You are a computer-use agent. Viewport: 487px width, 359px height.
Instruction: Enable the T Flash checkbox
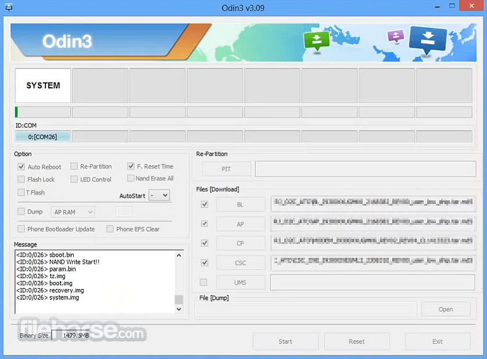tap(21, 192)
